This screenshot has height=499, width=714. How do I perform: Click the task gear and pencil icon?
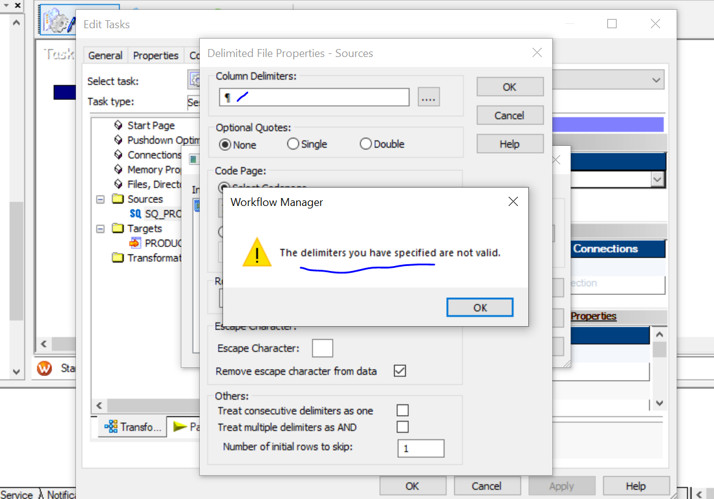(x=59, y=20)
